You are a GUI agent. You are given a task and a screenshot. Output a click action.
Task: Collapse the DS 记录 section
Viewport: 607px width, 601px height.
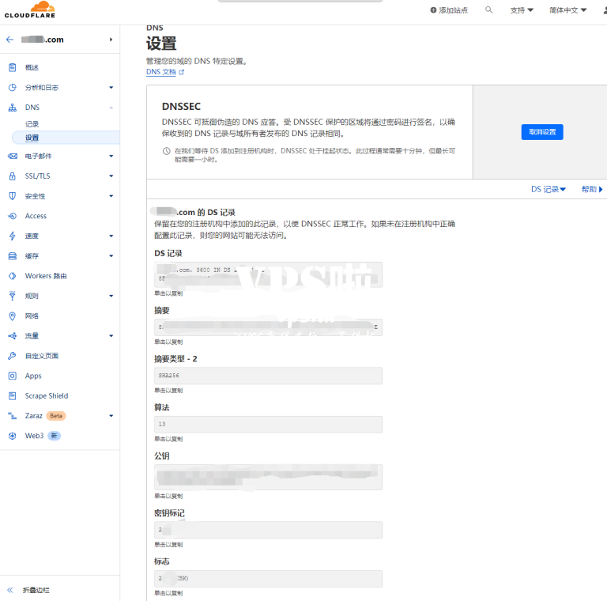click(x=549, y=190)
